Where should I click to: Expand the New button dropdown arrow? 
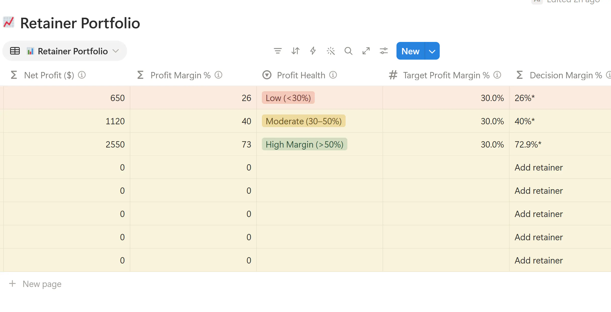coord(432,51)
